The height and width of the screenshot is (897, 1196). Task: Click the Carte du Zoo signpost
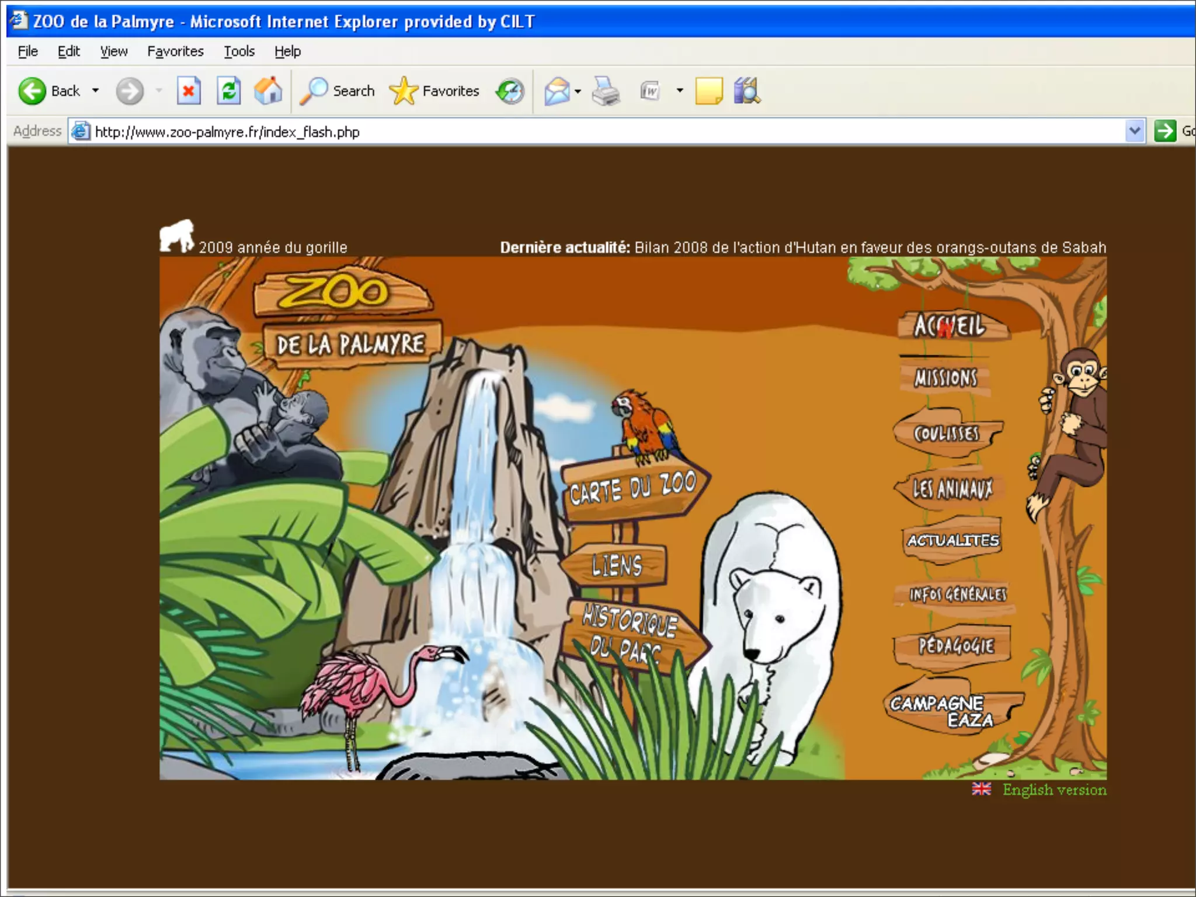632,488
